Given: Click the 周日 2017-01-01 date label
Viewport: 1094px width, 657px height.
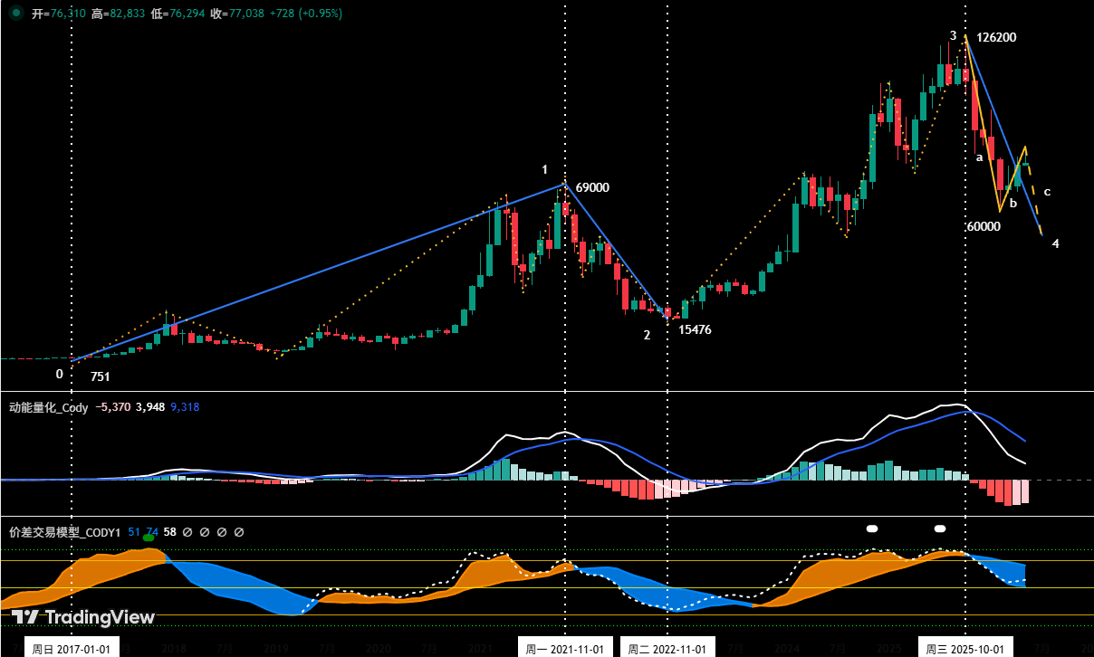Looking at the screenshot, I should click(72, 648).
